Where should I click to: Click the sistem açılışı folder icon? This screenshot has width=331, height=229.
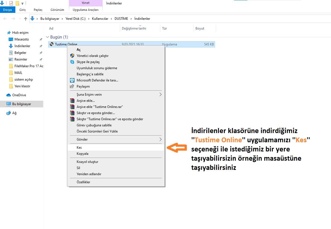(11, 79)
